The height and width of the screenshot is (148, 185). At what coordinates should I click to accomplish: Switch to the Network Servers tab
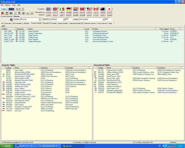(x=90, y=23)
